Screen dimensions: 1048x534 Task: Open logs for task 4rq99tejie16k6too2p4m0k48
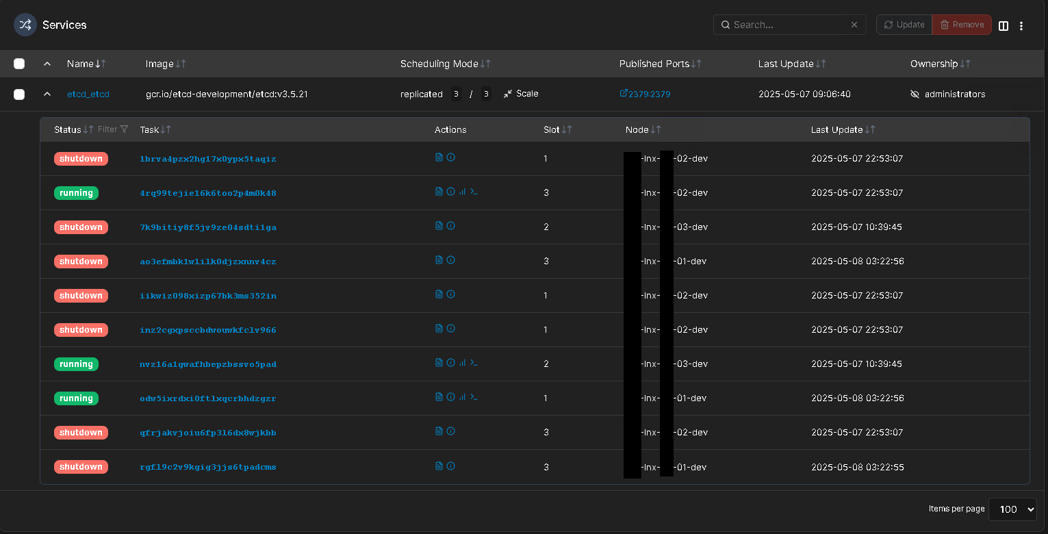pos(439,192)
